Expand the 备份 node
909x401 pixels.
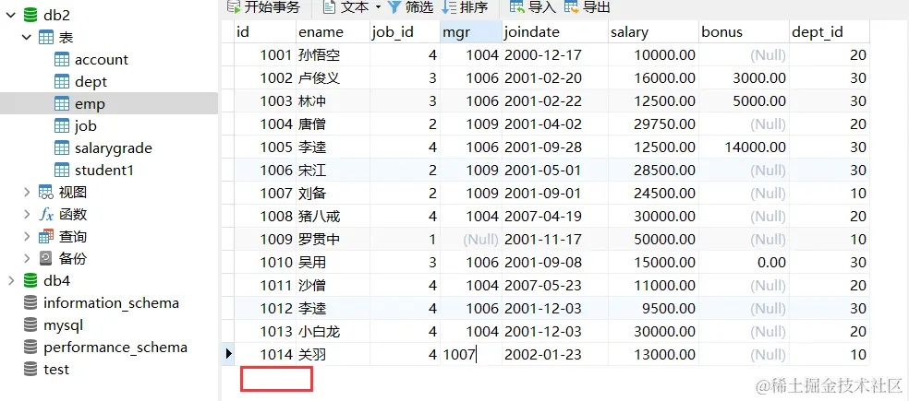pos(27,259)
